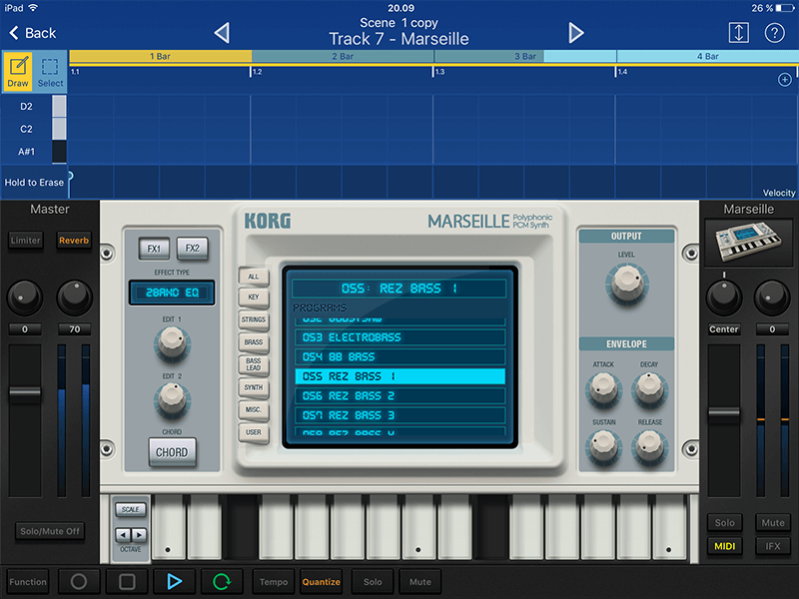
Task: Click the DECAY envelope knob
Action: pyautogui.click(x=650, y=389)
